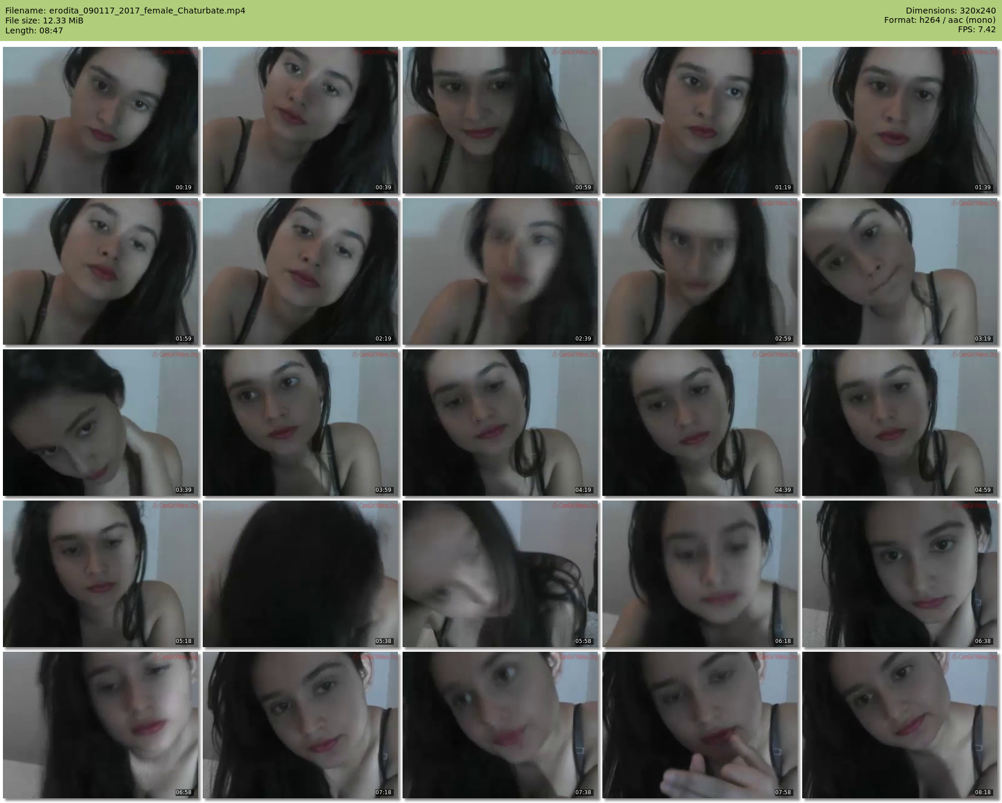Click the "Length: 08:47" text
The width and height of the screenshot is (1002, 803).
pyautogui.click(x=34, y=30)
